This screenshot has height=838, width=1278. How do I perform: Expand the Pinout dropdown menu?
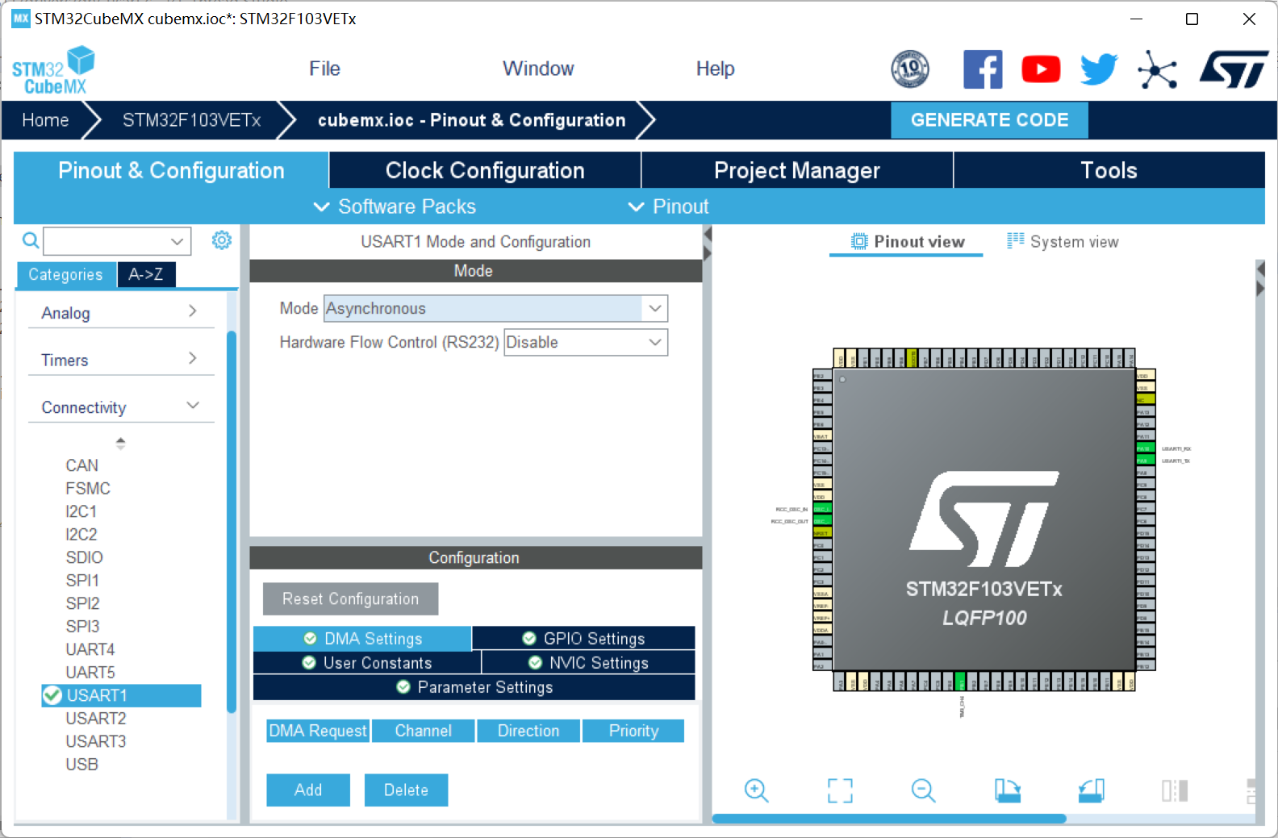tap(669, 206)
